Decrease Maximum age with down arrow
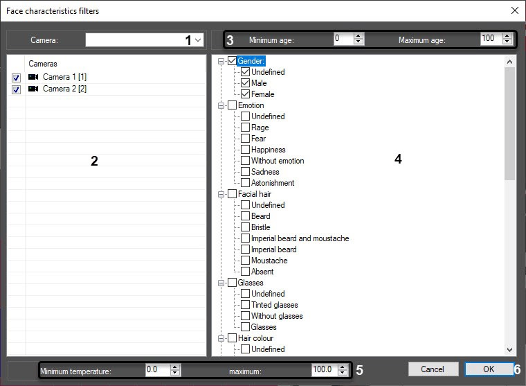The image size is (526, 386). click(507, 42)
